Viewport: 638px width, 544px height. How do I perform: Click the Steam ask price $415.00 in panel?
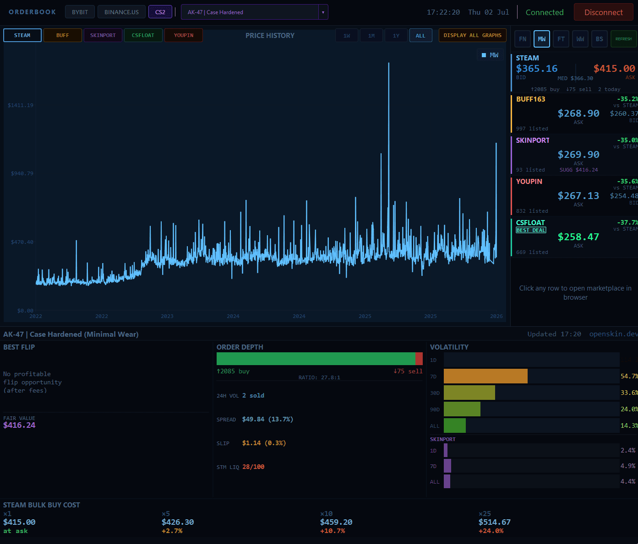pos(614,69)
